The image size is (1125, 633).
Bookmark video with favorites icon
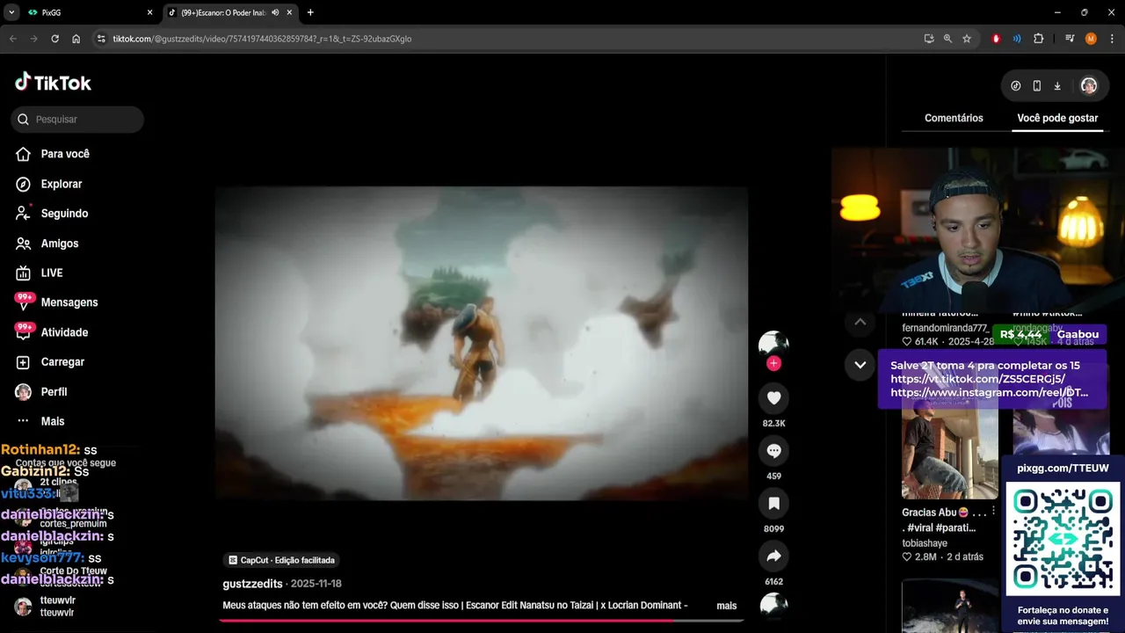[773, 504]
